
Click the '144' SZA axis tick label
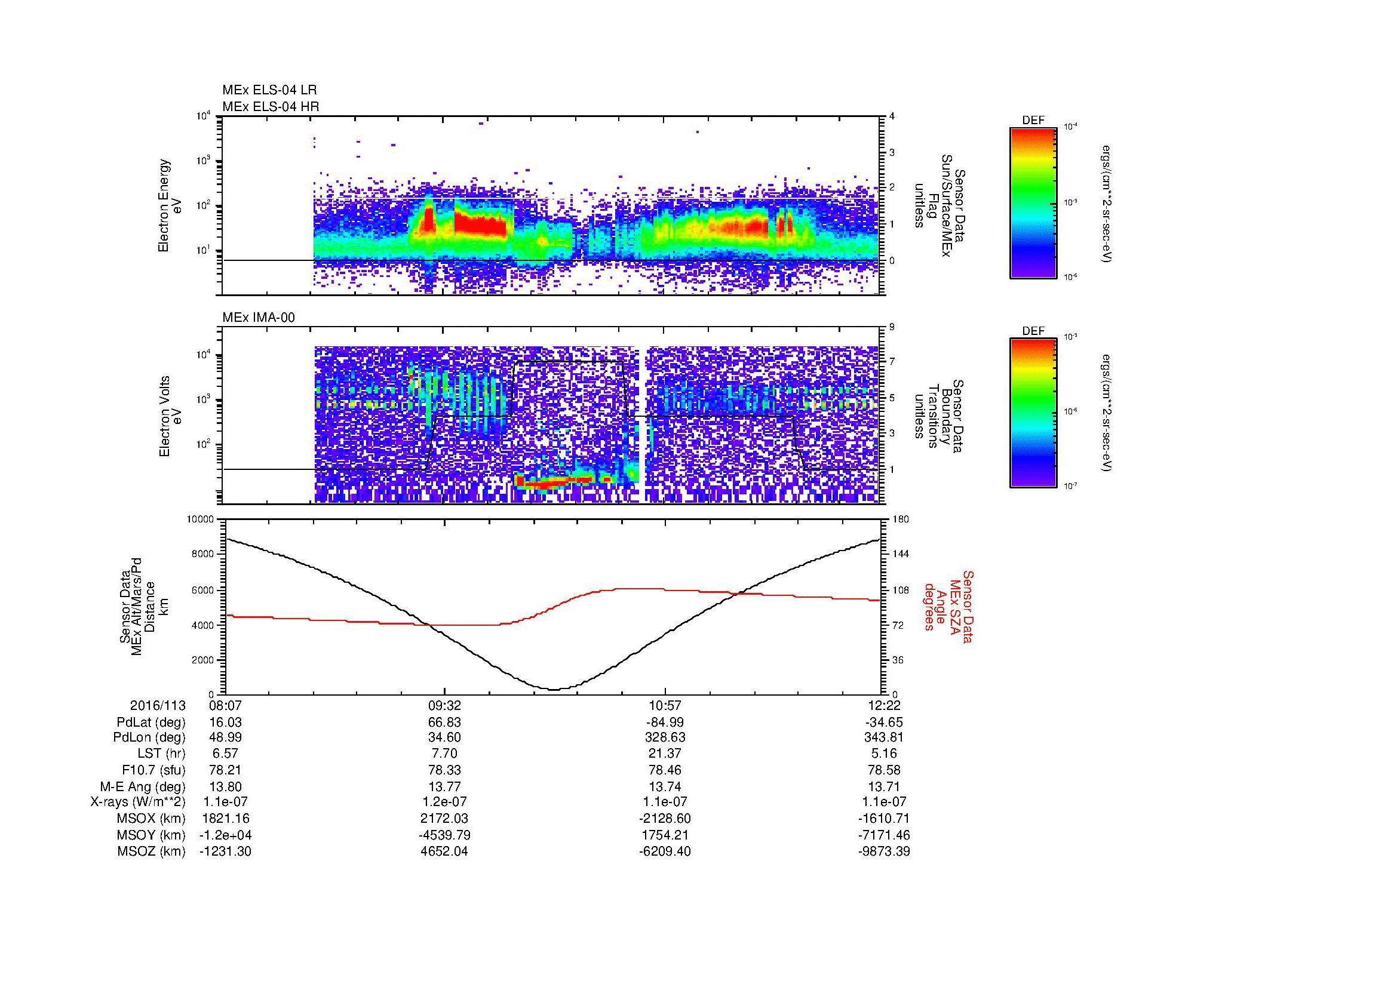[901, 554]
